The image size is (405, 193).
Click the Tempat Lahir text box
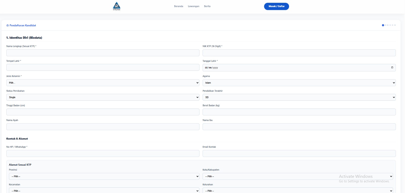tap(103, 67)
